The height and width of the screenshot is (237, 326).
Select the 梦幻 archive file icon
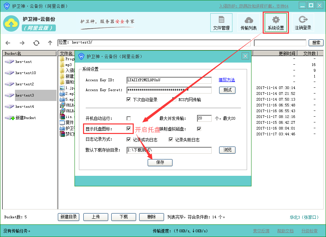pyautogui.click(x=62, y=134)
